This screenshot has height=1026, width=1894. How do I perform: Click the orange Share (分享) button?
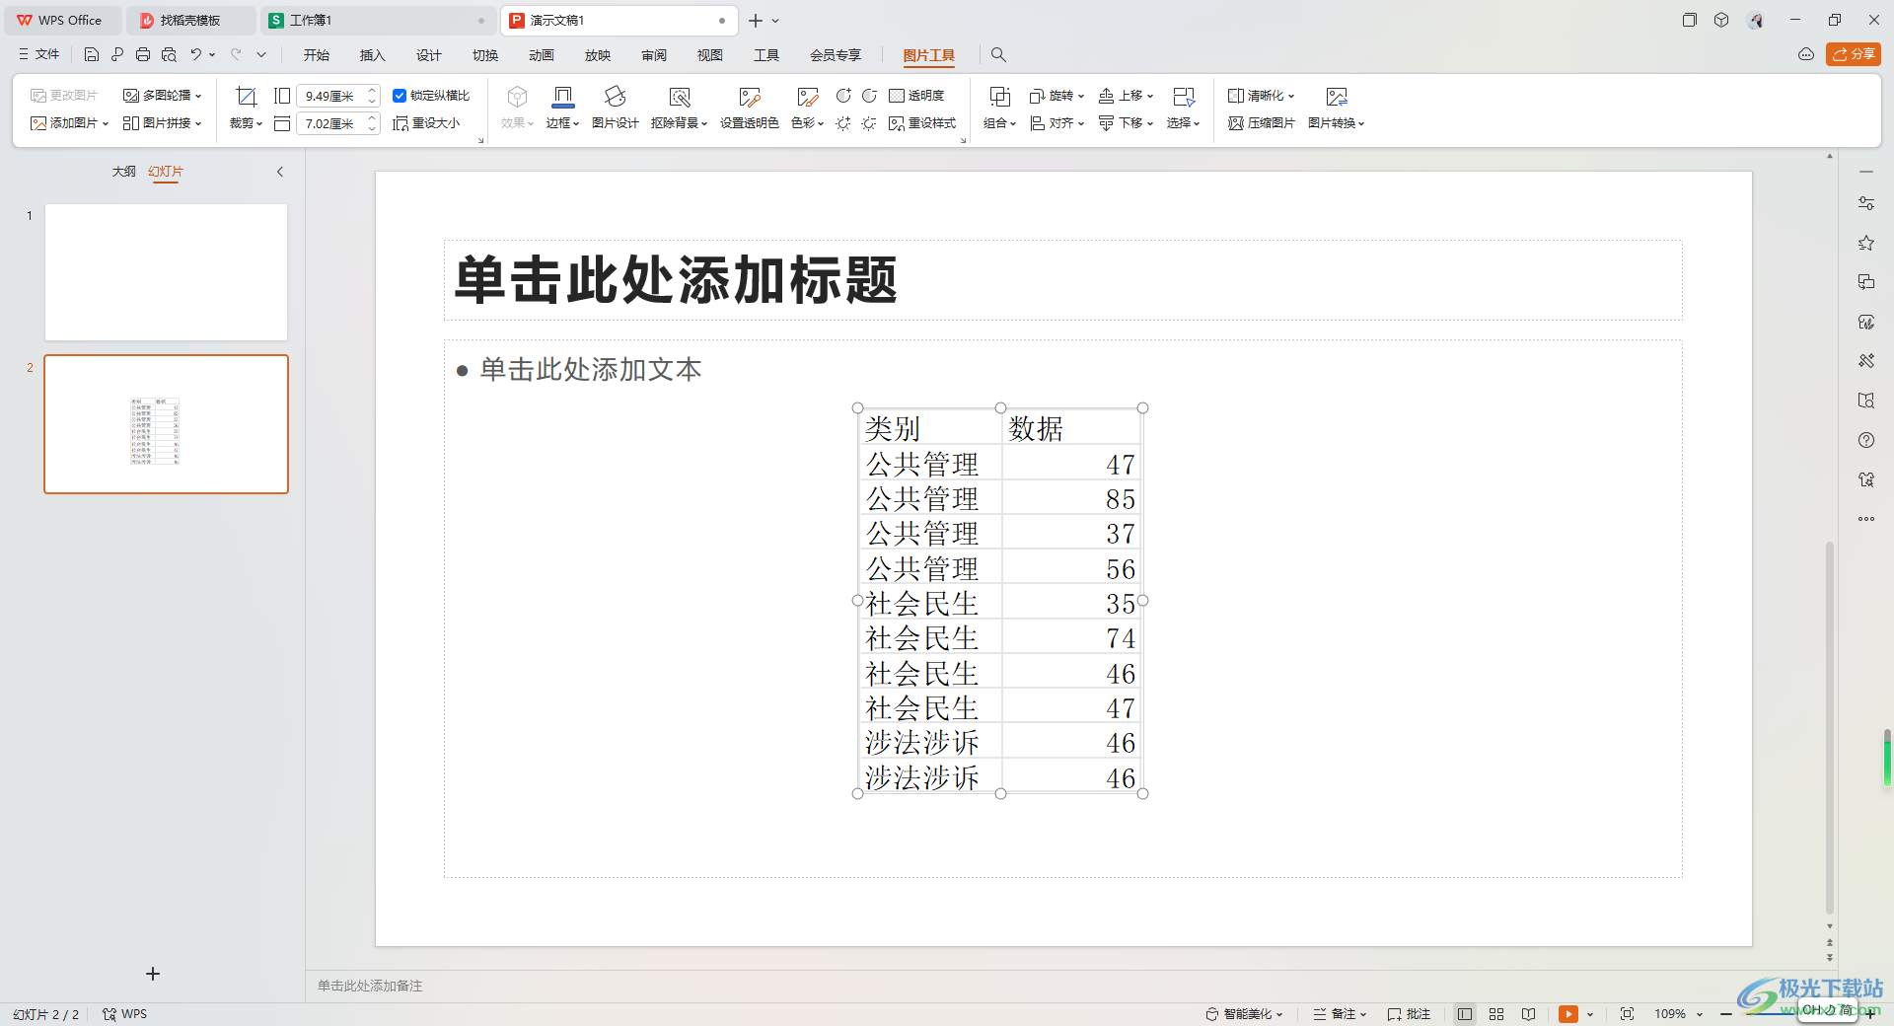coord(1854,54)
